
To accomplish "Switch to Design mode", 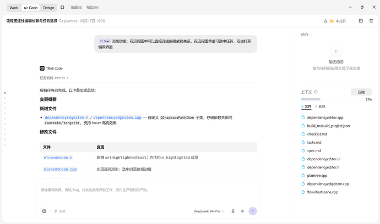I will pos(48,8).
